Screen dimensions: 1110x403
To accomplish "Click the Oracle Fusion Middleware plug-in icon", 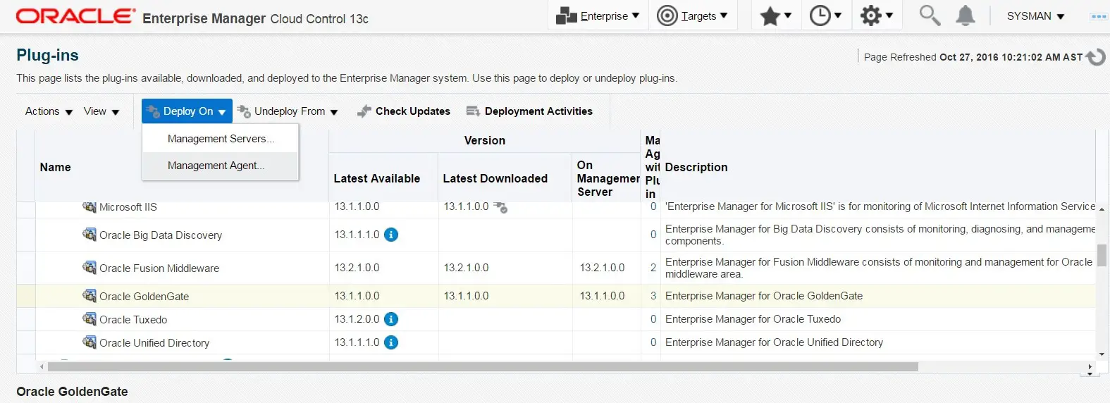I will 90,268.
